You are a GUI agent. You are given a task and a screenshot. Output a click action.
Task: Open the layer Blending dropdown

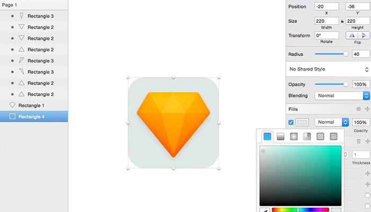[342, 95]
